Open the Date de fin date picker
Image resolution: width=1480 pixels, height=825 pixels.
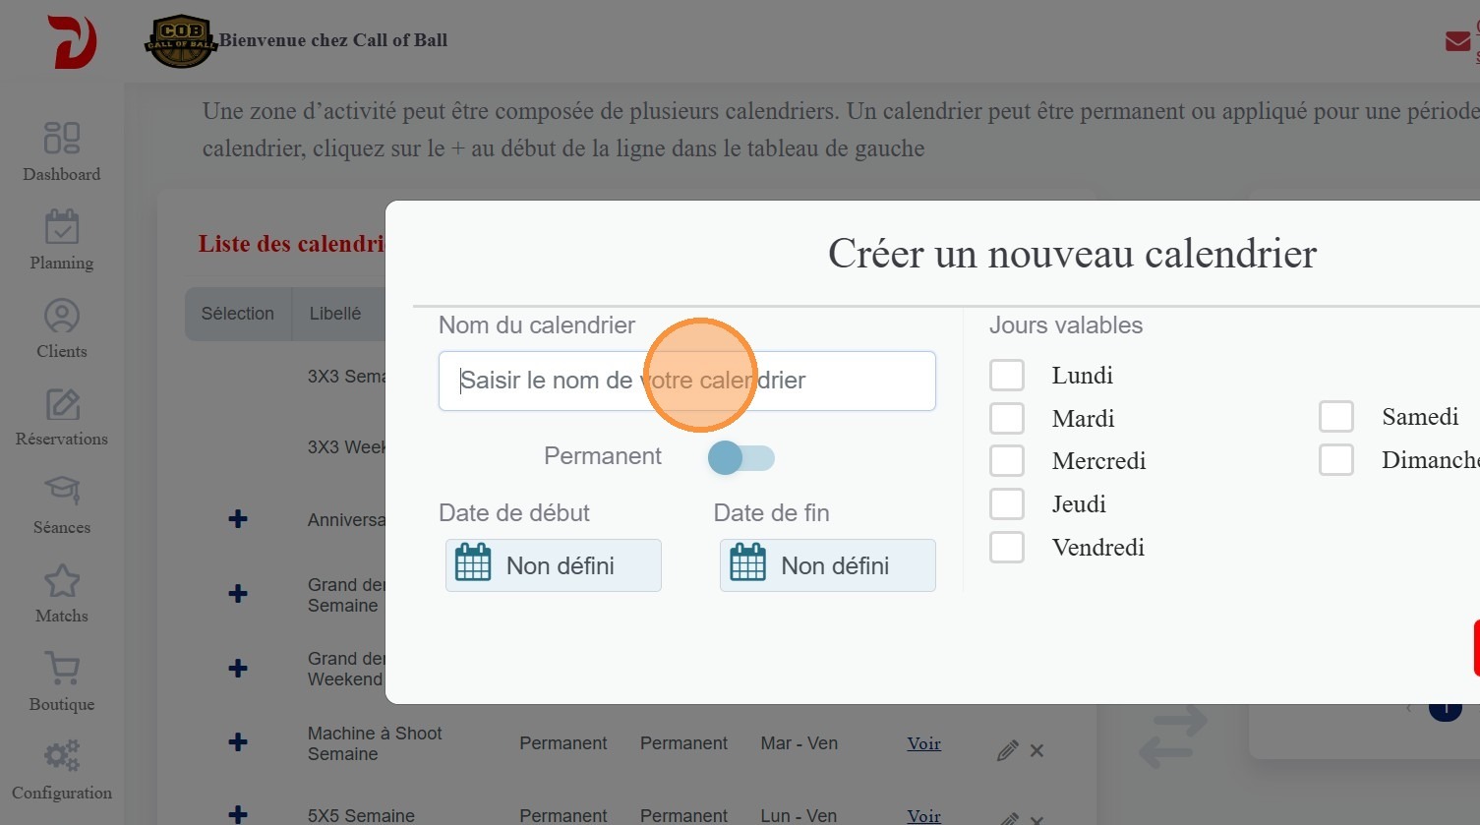pyautogui.click(x=827, y=565)
